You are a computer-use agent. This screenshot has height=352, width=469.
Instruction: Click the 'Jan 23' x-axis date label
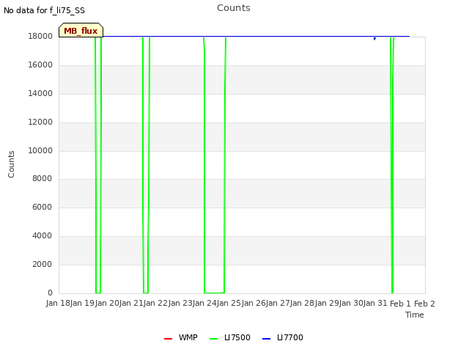(x=180, y=303)
